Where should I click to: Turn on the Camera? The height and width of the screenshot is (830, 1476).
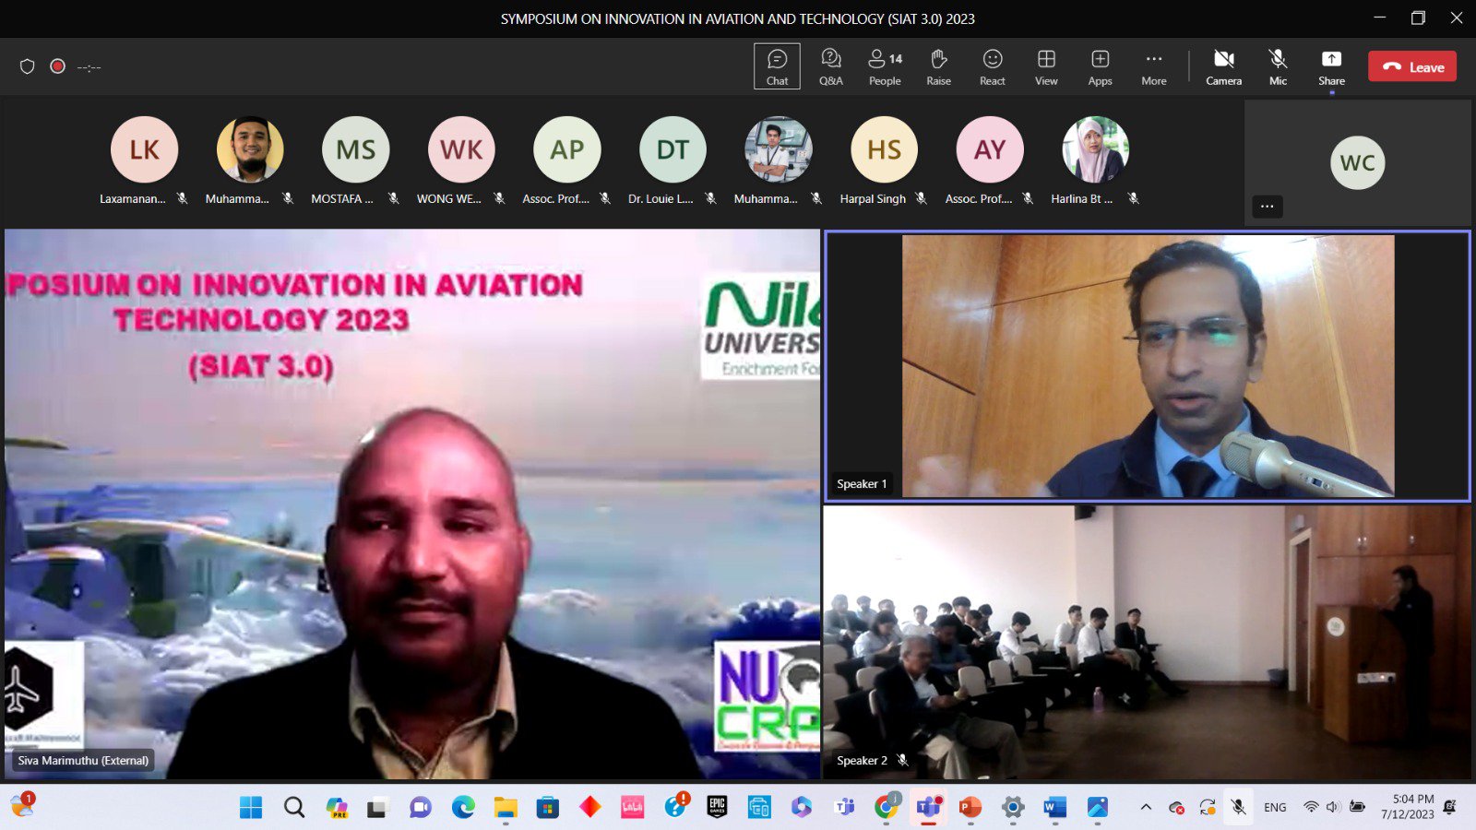1223,66
